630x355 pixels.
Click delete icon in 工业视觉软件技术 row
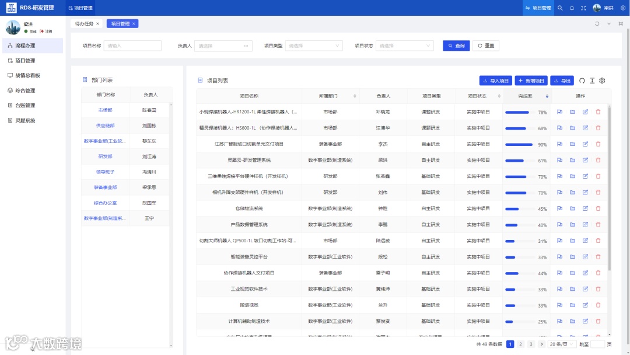pyautogui.click(x=598, y=288)
